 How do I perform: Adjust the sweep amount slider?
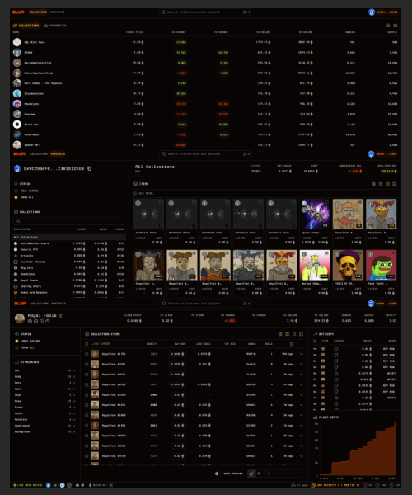pyautogui.click(x=283, y=474)
